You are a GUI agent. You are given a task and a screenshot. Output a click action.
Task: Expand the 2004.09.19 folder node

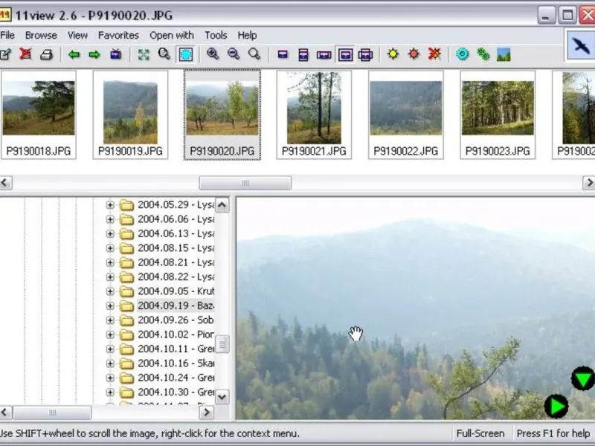pyautogui.click(x=110, y=306)
